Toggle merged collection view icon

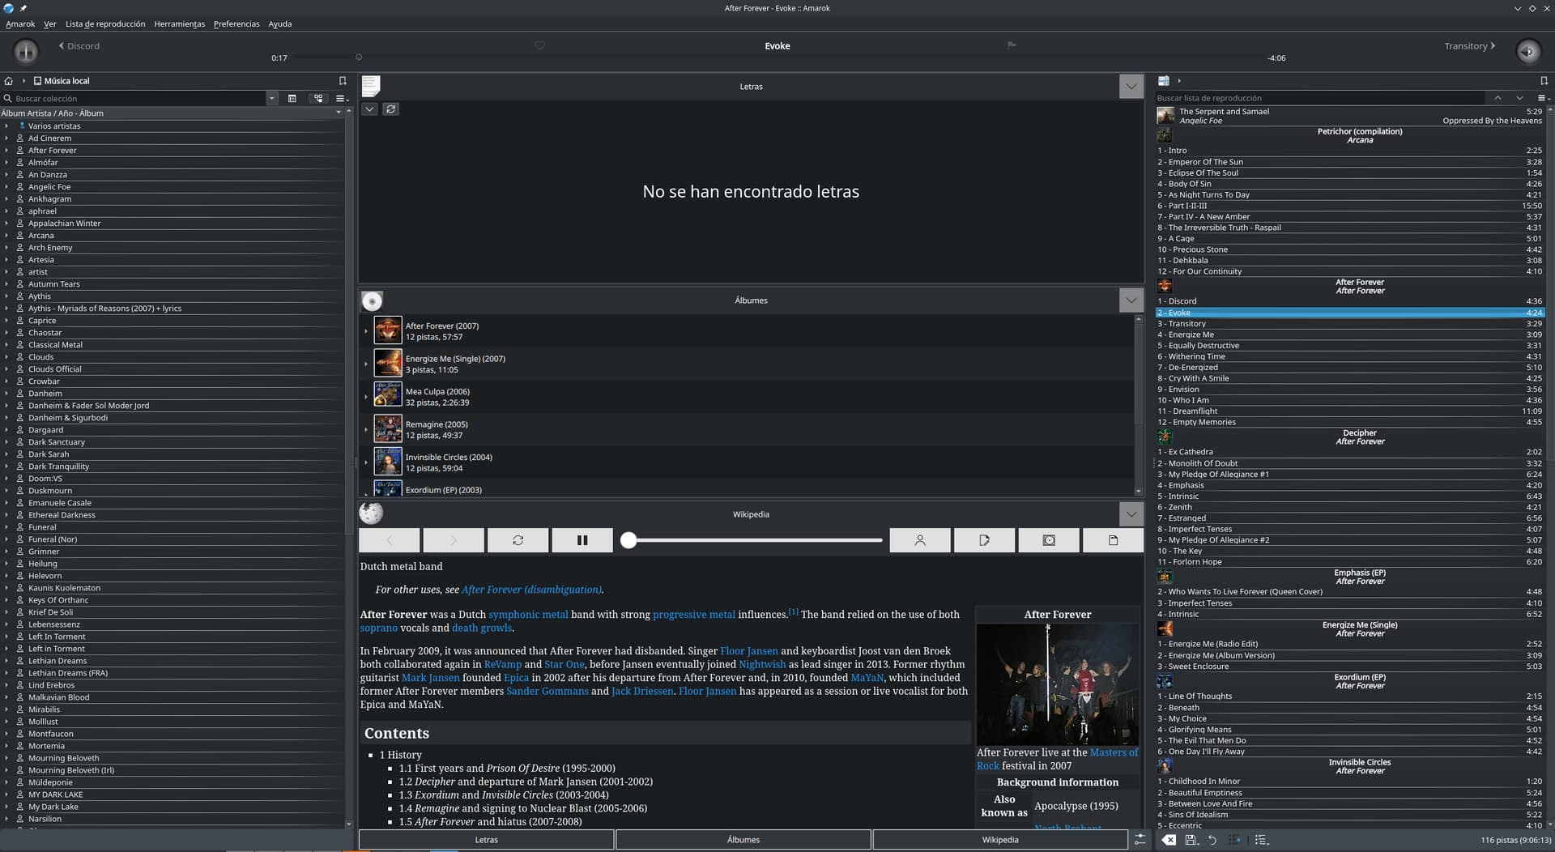[x=318, y=99]
